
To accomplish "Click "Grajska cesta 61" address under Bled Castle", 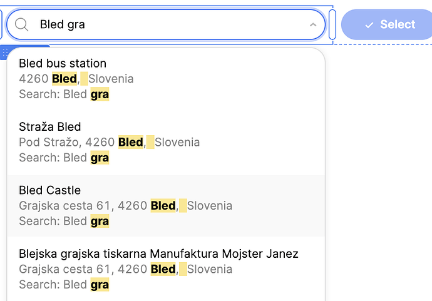I will click(64, 206).
